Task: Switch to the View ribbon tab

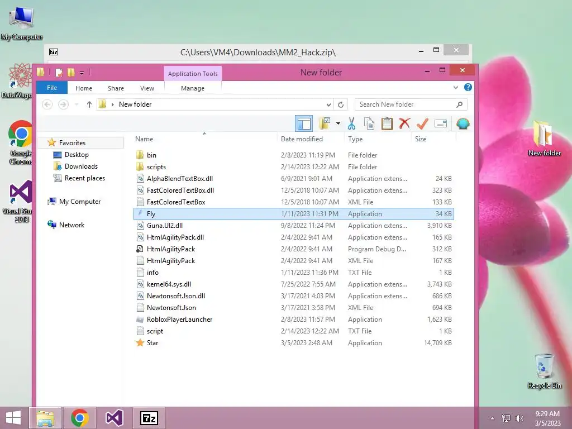Action: pyautogui.click(x=147, y=88)
